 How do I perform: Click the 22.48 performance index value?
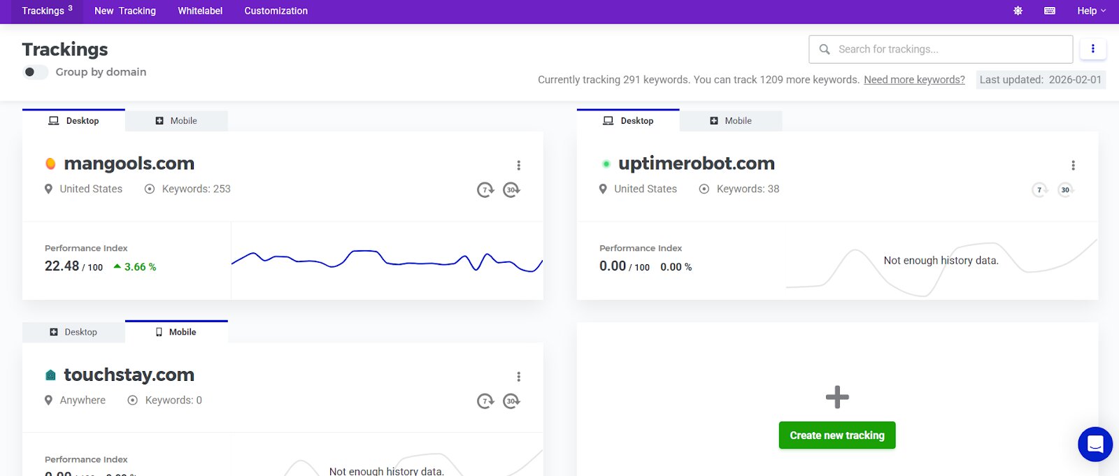point(62,266)
